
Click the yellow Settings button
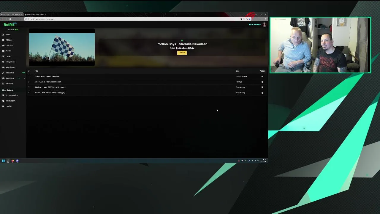[182, 53]
